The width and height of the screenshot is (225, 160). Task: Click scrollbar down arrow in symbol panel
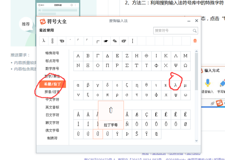196,141
